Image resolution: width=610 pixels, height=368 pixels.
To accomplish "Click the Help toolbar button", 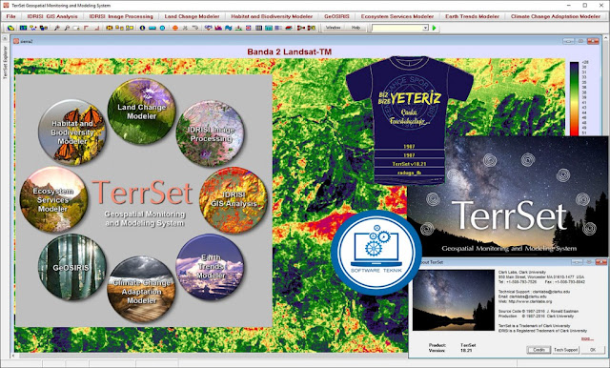I will click(x=356, y=28).
